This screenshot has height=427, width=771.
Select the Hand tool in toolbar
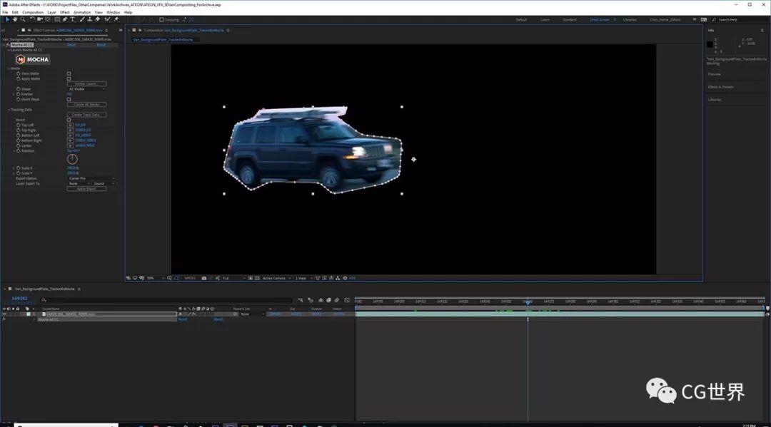pyautogui.click(x=14, y=19)
